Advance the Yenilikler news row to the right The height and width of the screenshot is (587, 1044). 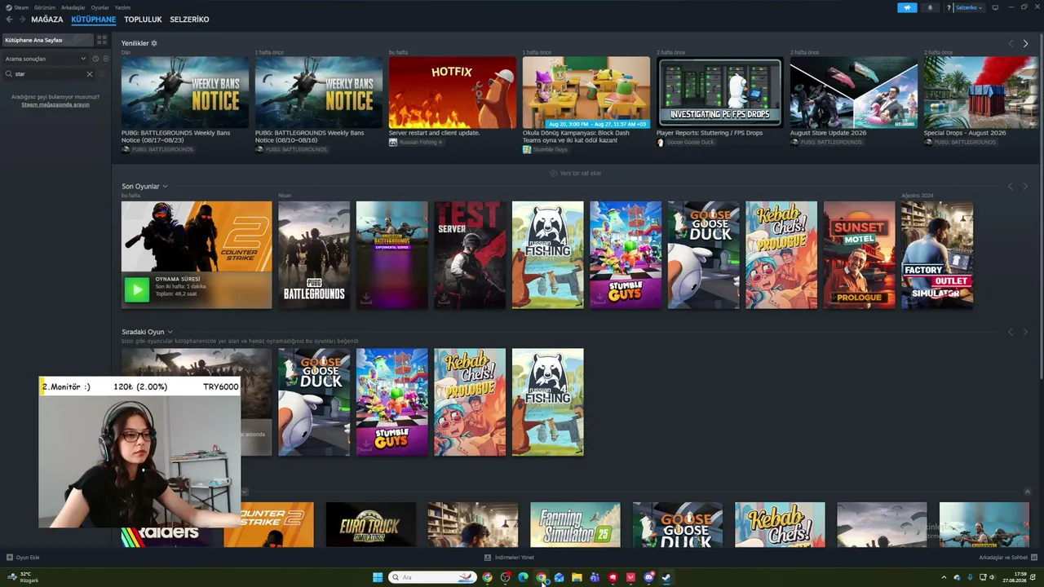pyautogui.click(x=1025, y=44)
